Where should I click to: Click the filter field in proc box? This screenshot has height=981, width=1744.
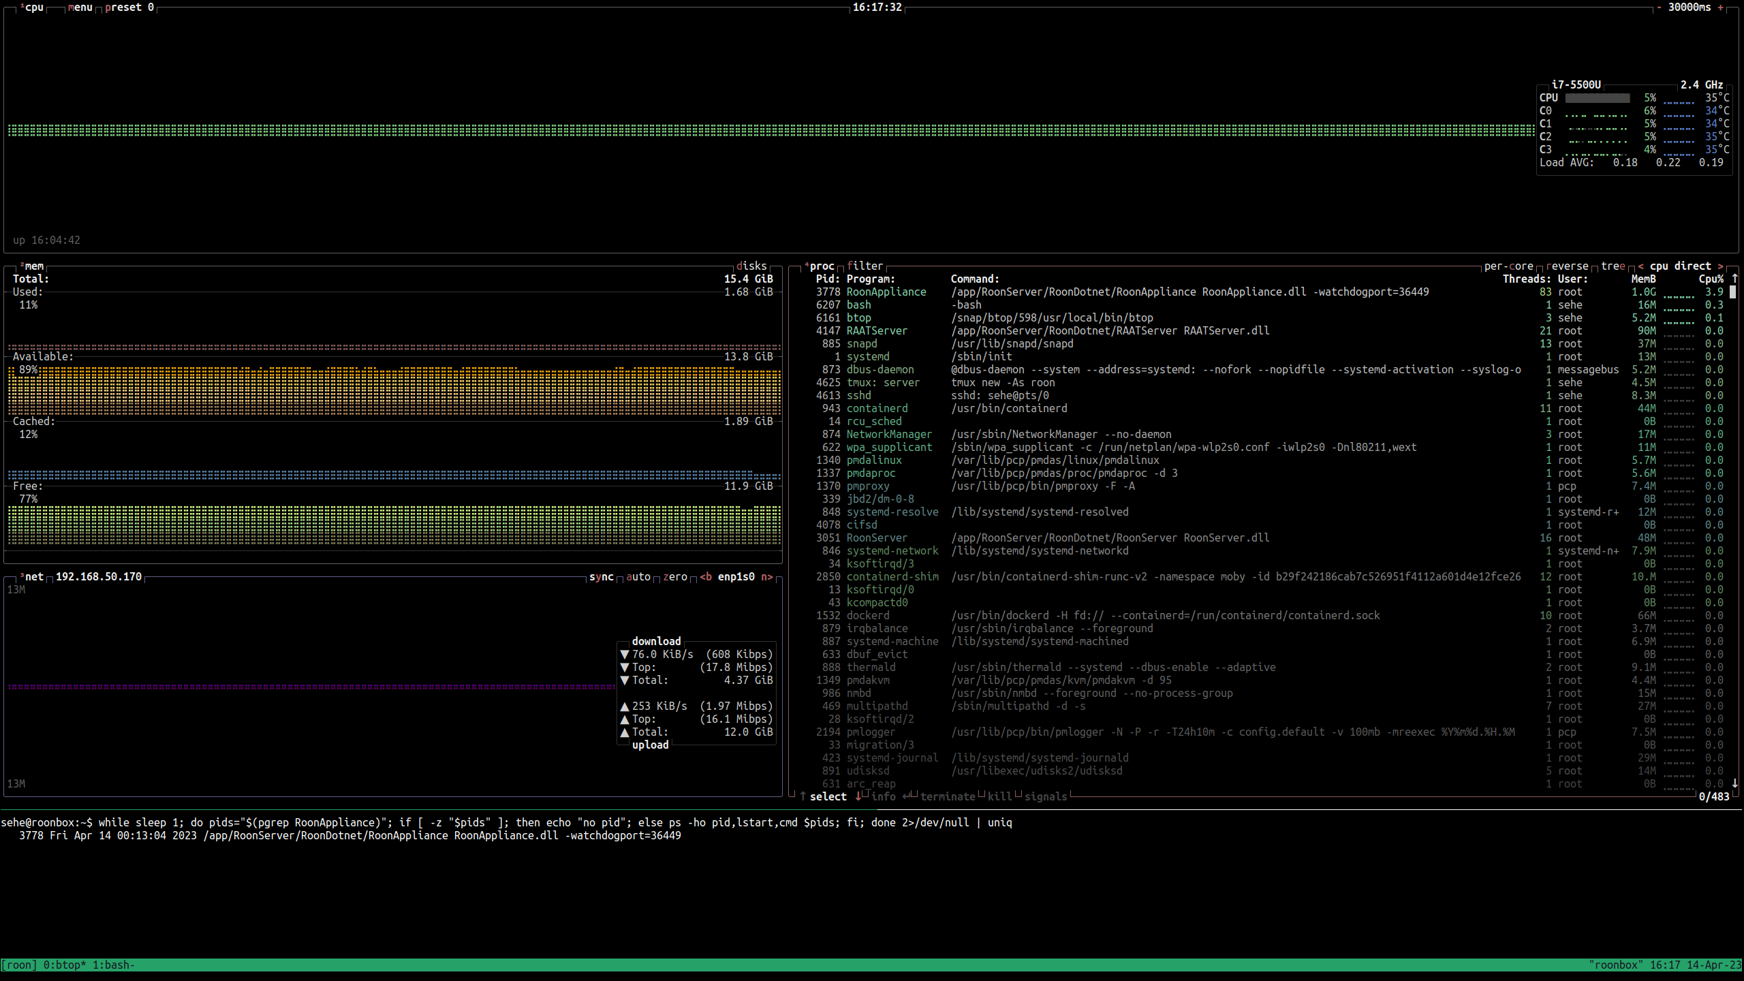pyautogui.click(x=865, y=266)
